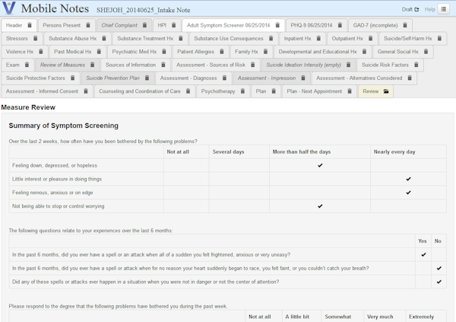
Task: Click trash icon on Substance Use Consequences tab
Action: coord(271,38)
